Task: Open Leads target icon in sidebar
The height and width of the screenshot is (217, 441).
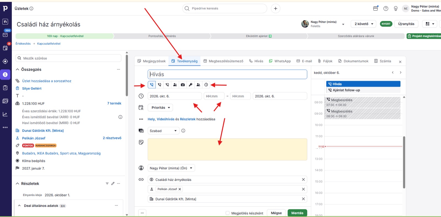Action: [x=5, y=61]
